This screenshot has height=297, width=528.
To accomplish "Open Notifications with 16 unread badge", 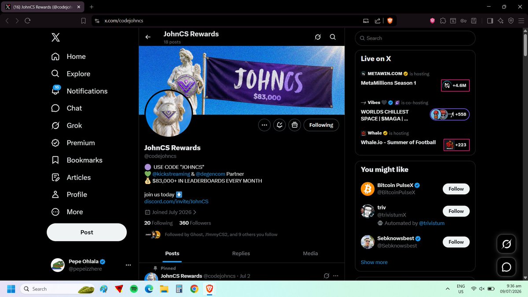I will (x=79, y=91).
